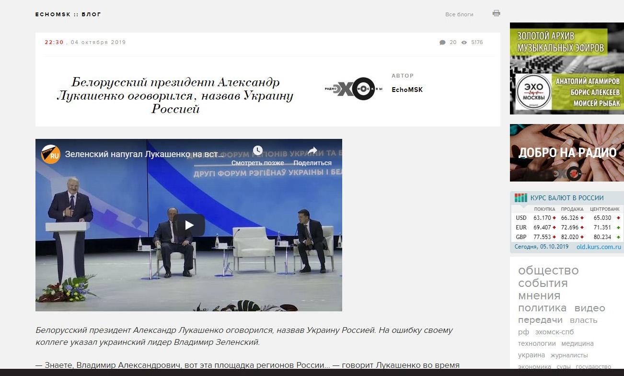Select the 'украина' tag
624x376 pixels.
[531, 355]
